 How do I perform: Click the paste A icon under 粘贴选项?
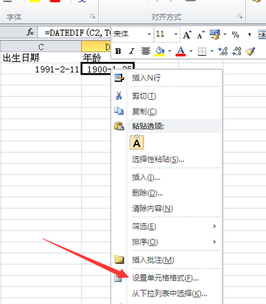[x=137, y=143]
